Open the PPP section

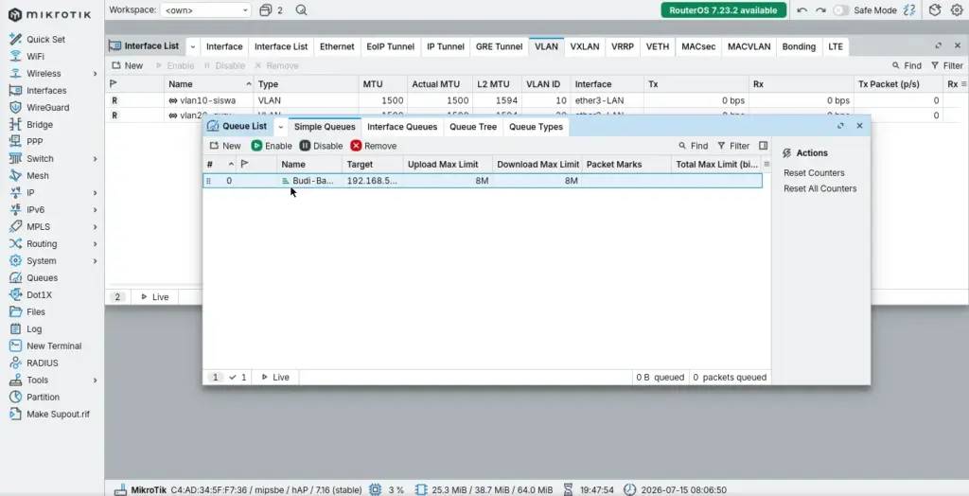coord(34,141)
